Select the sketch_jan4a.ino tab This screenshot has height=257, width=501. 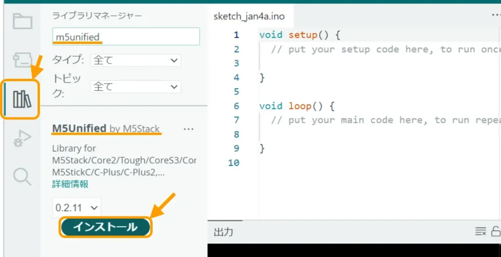point(249,16)
